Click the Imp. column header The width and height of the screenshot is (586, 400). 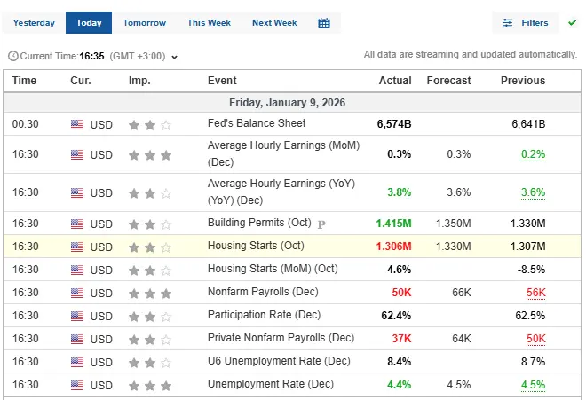pyautogui.click(x=139, y=81)
